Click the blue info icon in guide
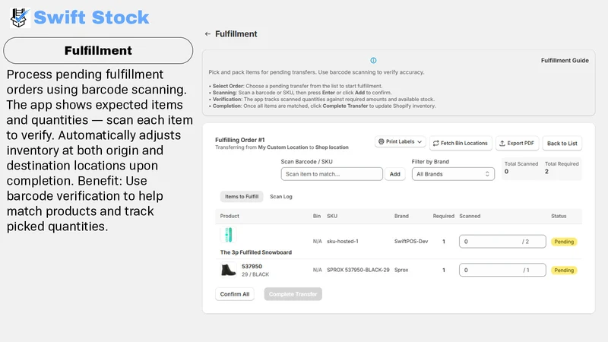608x342 pixels. pos(373,61)
